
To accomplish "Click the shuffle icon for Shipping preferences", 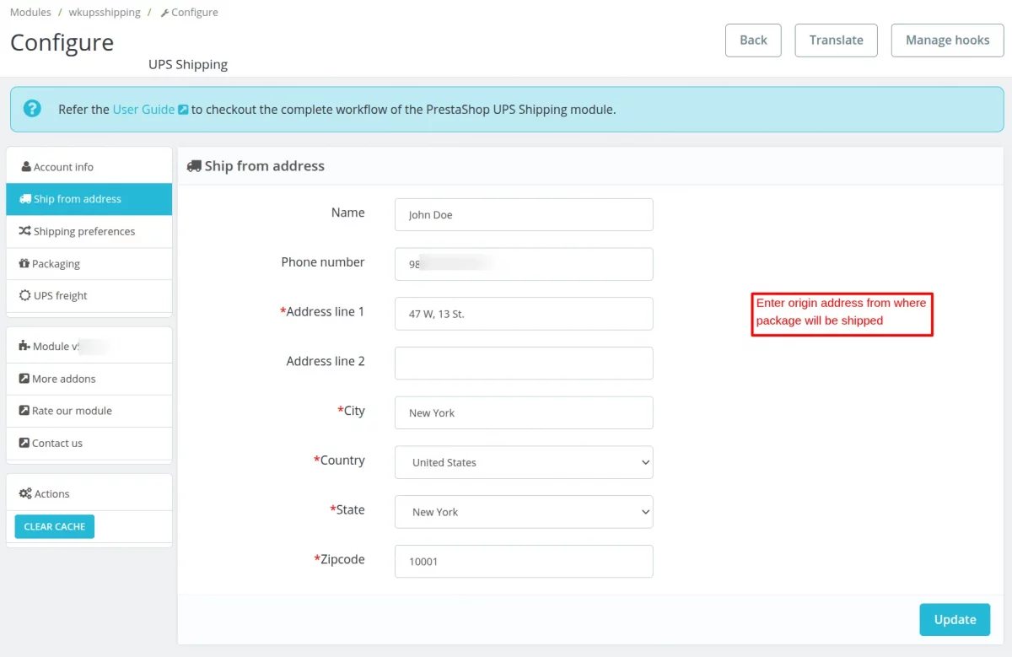I will point(25,231).
